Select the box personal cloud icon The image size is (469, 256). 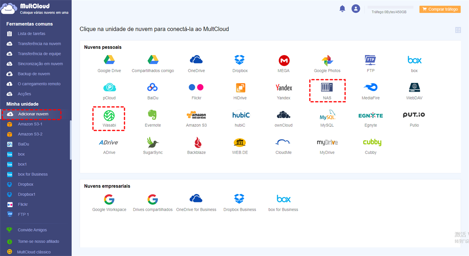[414, 60]
